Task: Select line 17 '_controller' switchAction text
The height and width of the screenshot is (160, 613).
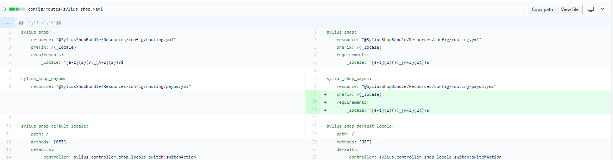Action: point(424,157)
